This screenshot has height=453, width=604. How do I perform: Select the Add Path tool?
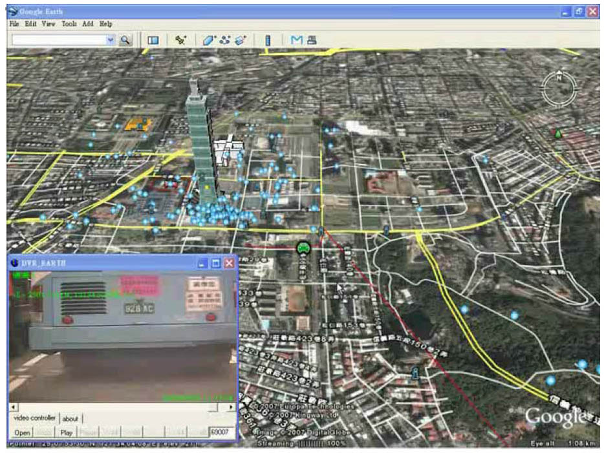tap(225, 40)
